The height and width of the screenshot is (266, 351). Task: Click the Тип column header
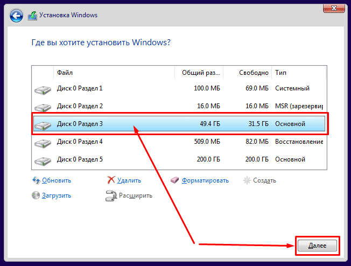[x=299, y=73]
